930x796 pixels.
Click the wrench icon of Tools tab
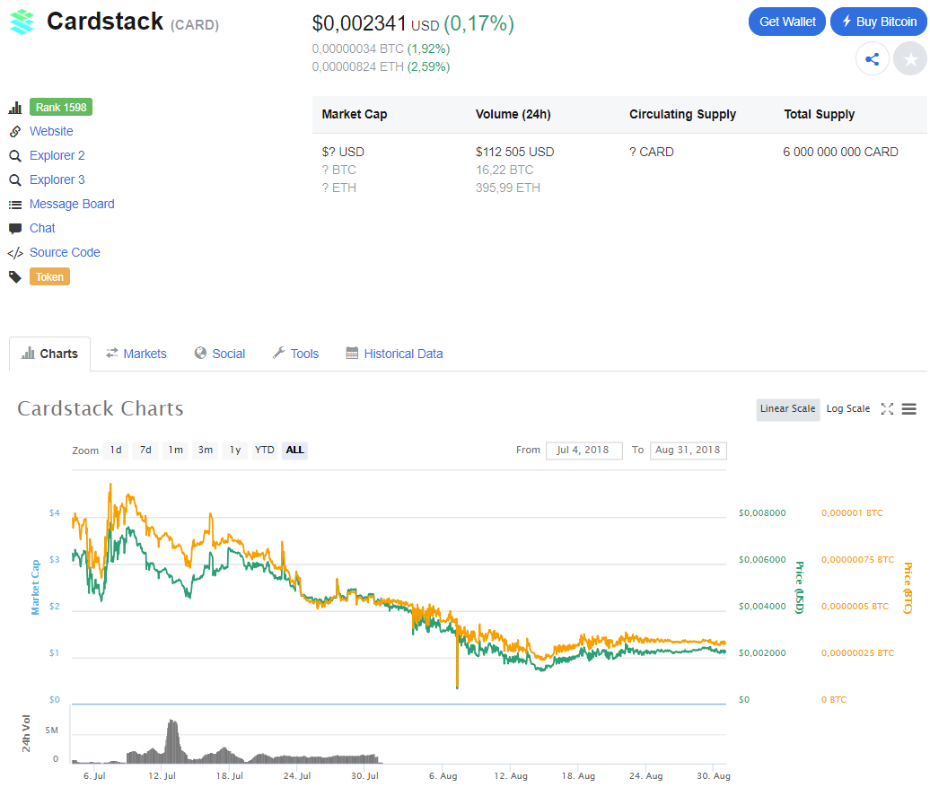pyautogui.click(x=279, y=353)
